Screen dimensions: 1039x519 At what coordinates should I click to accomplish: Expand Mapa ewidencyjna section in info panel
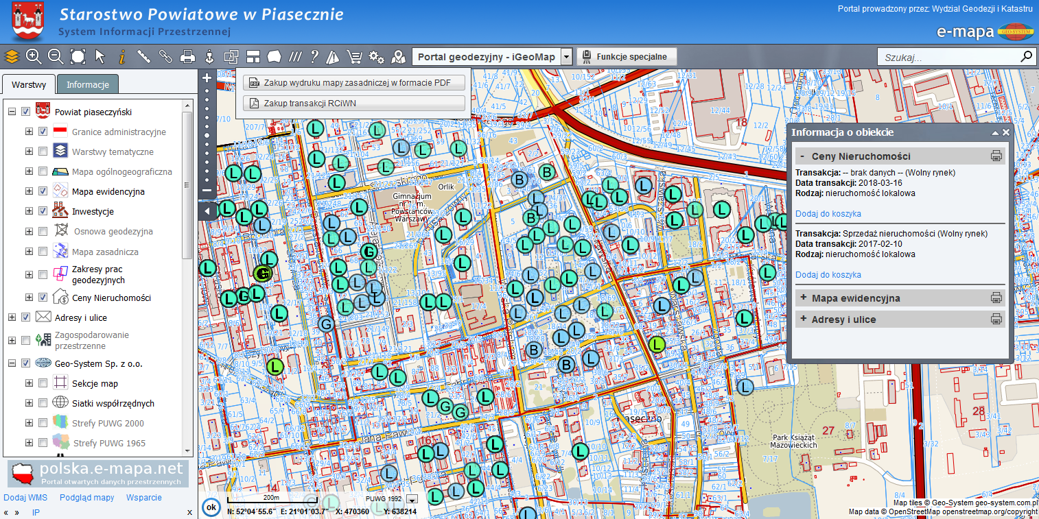pyautogui.click(x=804, y=298)
